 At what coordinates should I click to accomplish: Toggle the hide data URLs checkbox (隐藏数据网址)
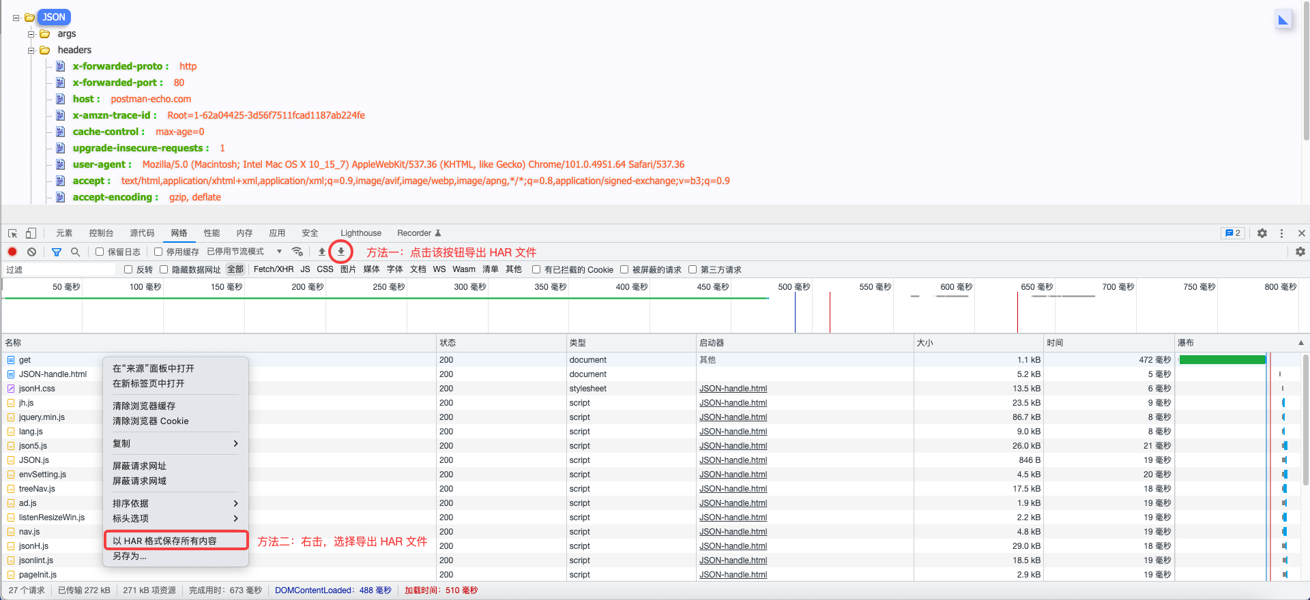(x=164, y=269)
